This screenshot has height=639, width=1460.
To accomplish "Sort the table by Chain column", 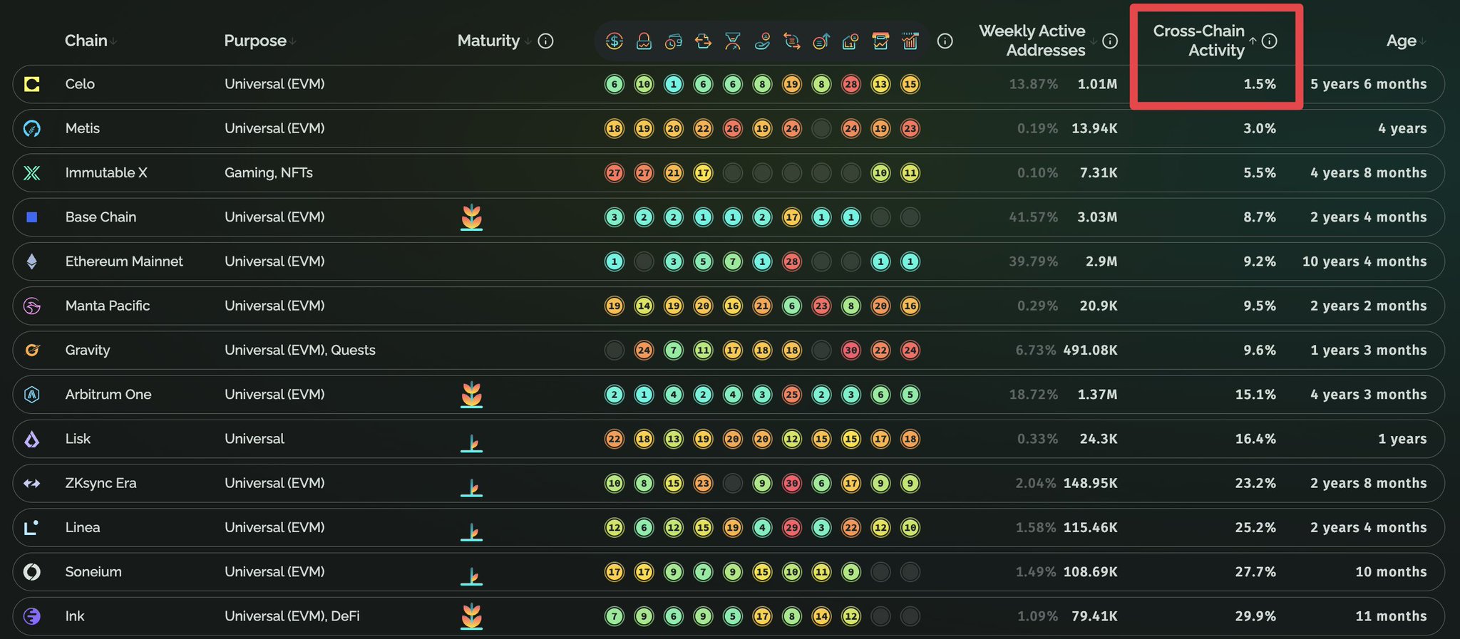I will pos(91,41).
